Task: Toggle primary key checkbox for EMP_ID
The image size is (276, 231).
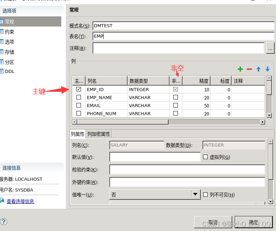Action: click(78, 89)
